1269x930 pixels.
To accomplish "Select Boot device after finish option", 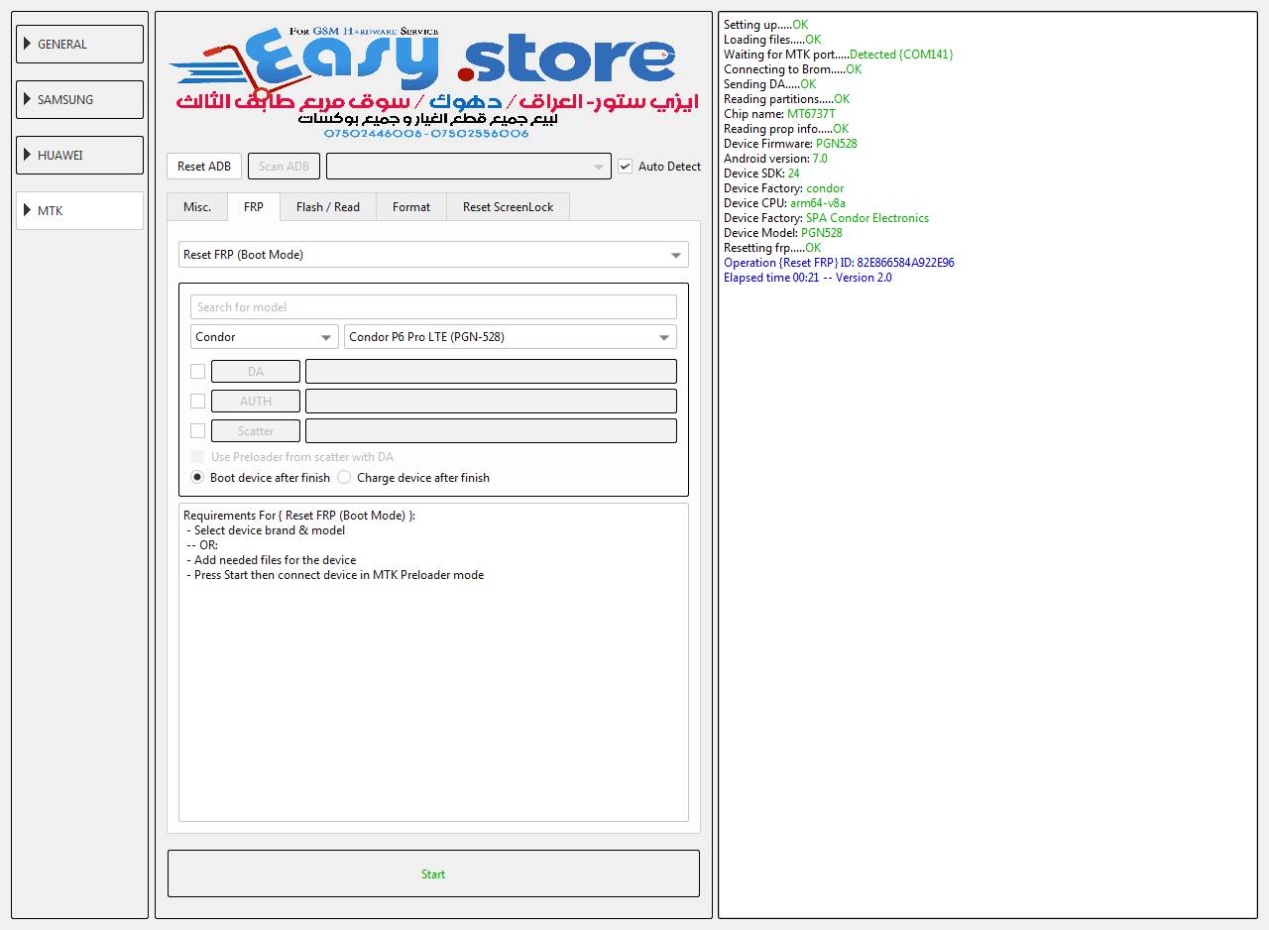I will [198, 478].
